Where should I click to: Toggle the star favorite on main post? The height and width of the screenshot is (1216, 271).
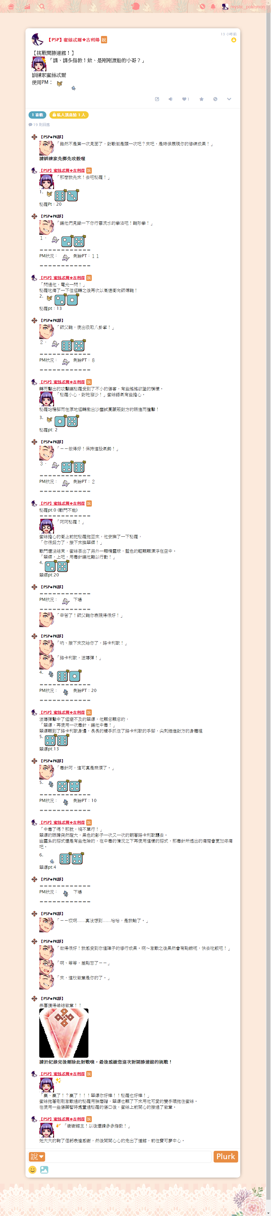[x=201, y=99]
